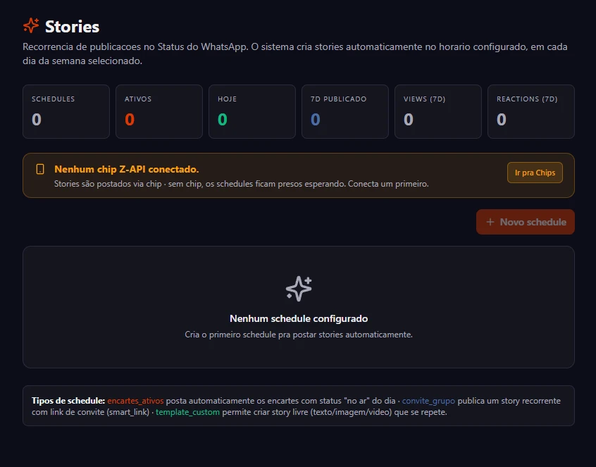Select the Schedules stat card
The height and width of the screenshot is (467, 596).
[x=66, y=111]
